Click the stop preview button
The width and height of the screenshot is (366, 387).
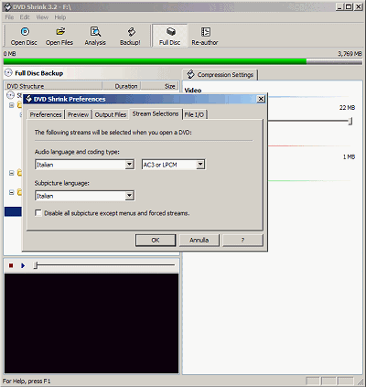coord(11,265)
